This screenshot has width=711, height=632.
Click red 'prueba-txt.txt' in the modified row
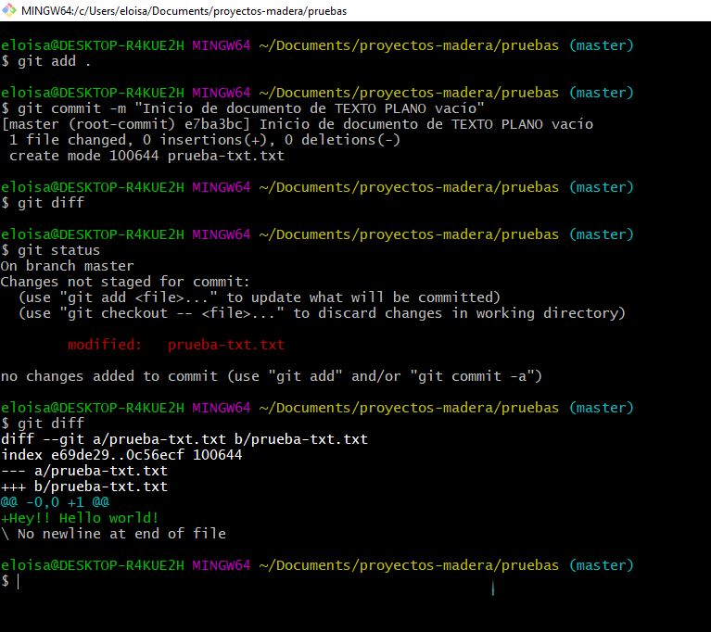(x=226, y=345)
